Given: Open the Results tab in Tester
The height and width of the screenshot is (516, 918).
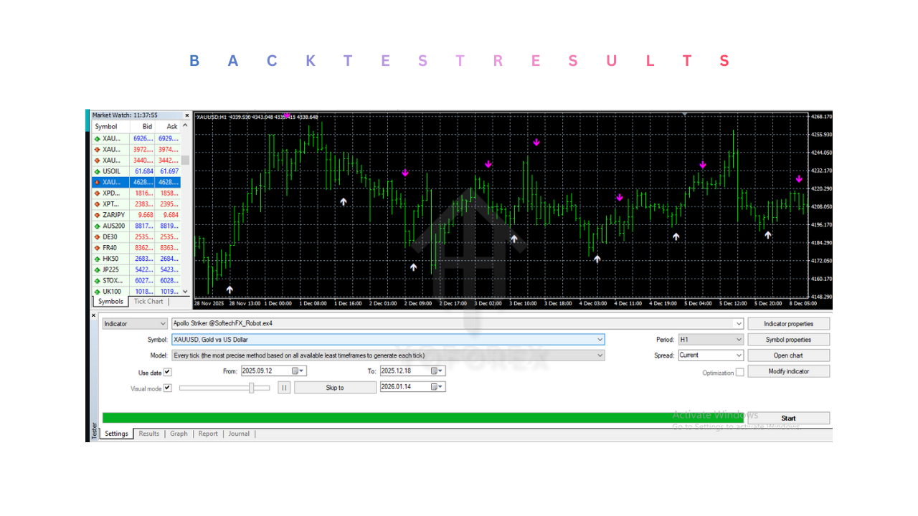Looking at the screenshot, I should [149, 434].
